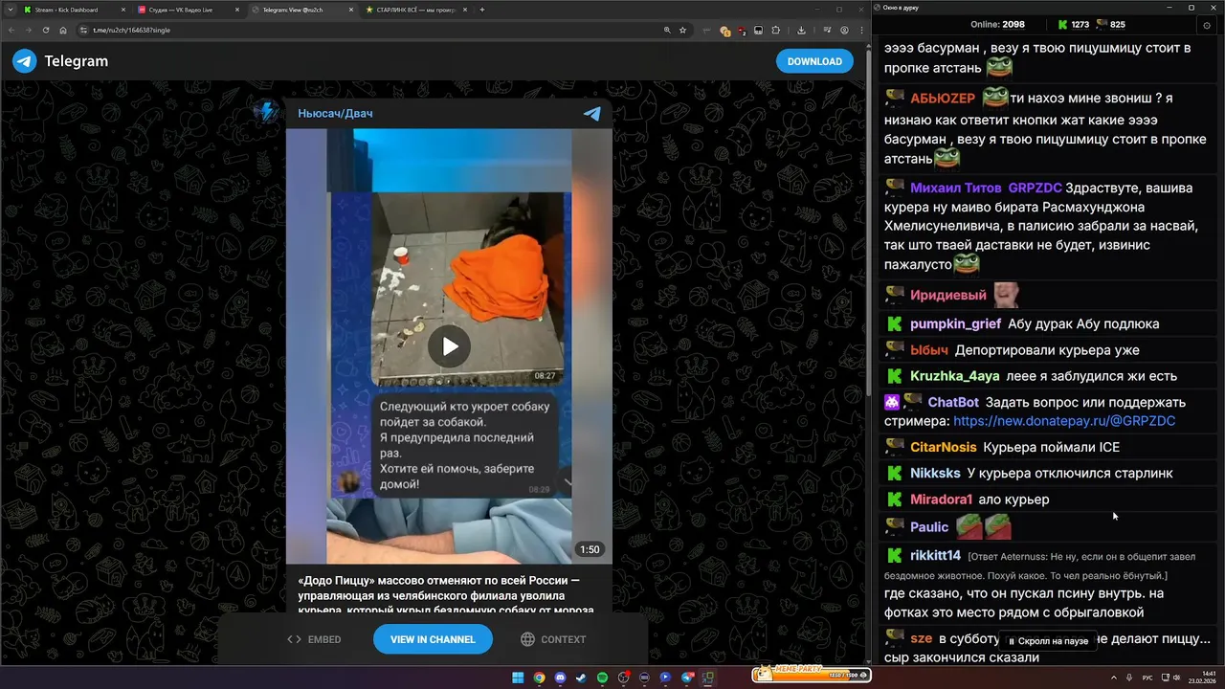1225x689 pixels.
Task: Click the browser back arrow
Action: click(11, 30)
